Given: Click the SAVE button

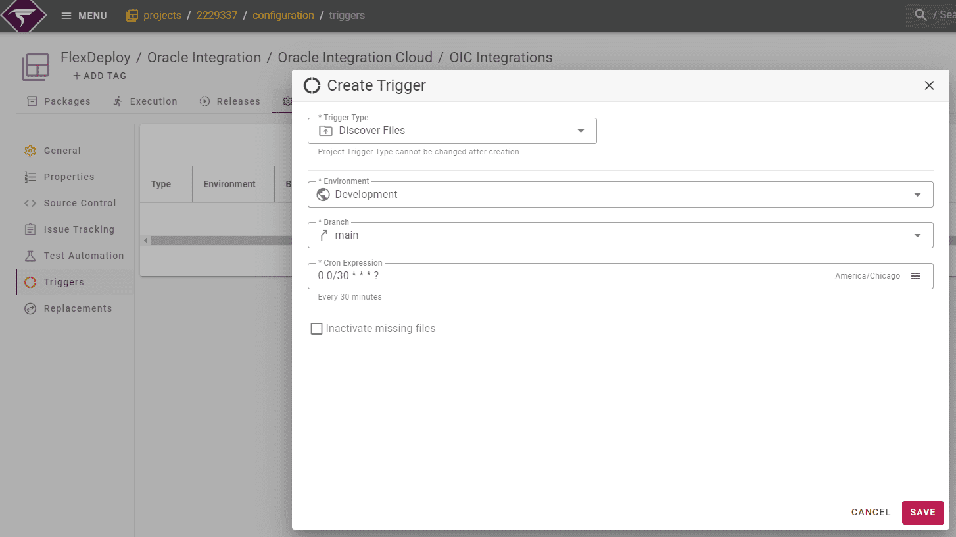Looking at the screenshot, I should pyautogui.click(x=922, y=512).
